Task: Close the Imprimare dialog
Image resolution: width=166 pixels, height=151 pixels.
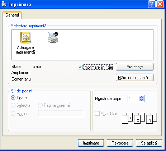Action: coord(160,4)
